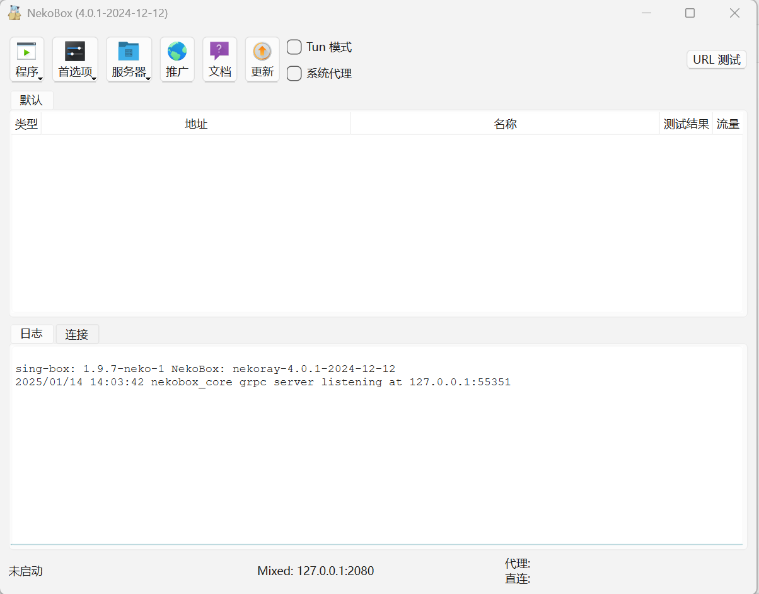Image resolution: width=759 pixels, height=594 pixels.
Task: Expand the 首选项 dropdown arrow
Action: [94, 78]
